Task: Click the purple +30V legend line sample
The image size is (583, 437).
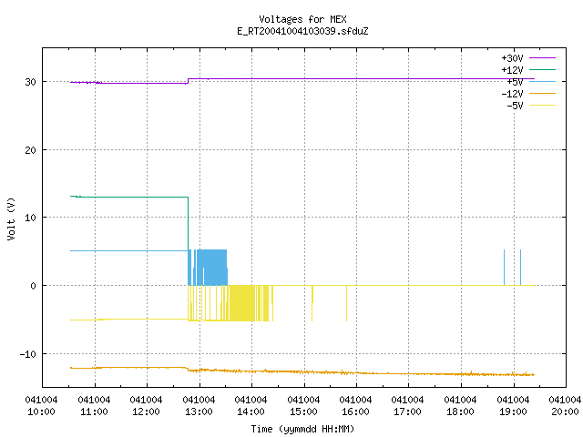Action: (x=542, y=58)
